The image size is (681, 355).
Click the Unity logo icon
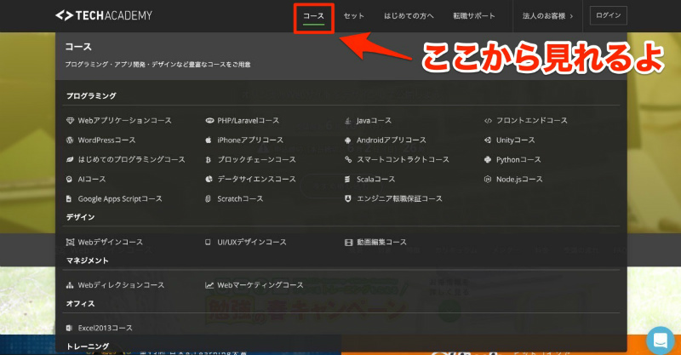coord(488,140)
